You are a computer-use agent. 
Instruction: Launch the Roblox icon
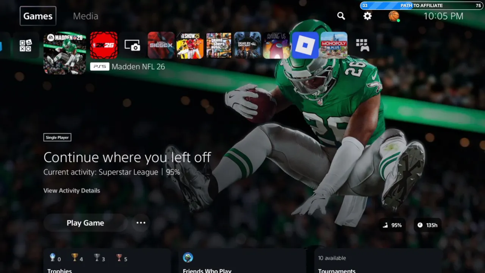[305, 45]
